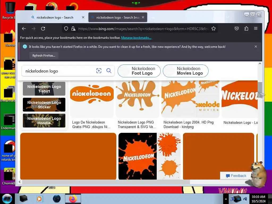Select Nickelodeon Foot Logo suggestion
Image resolution: width=272 pixels, height=204 pixels.
(x=139, y=71)
